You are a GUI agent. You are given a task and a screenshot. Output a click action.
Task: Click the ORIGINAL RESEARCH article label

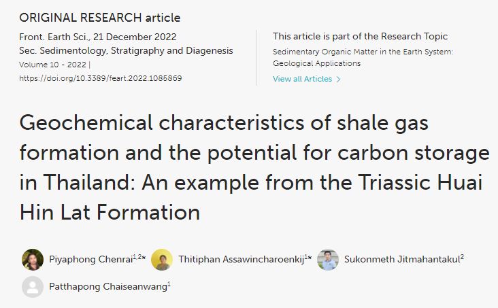[x=100, y=18]
